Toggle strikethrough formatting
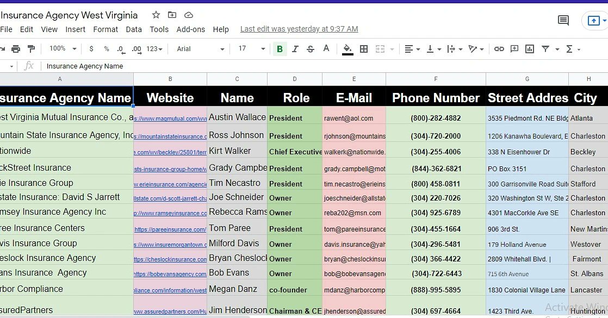Screen dimensions: 608x318 (310, 49)
